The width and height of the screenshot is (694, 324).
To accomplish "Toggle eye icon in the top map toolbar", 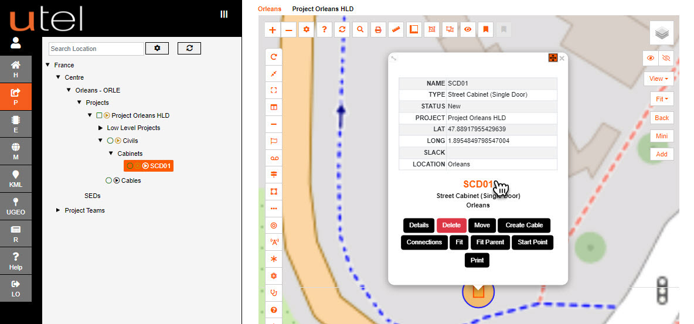I will (468, 30).
